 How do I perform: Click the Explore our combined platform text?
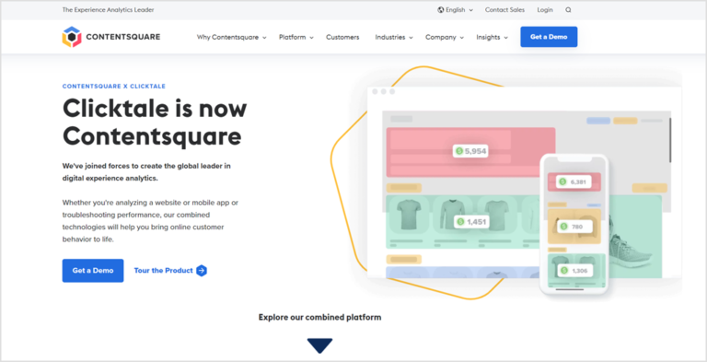tap(319, 317)
